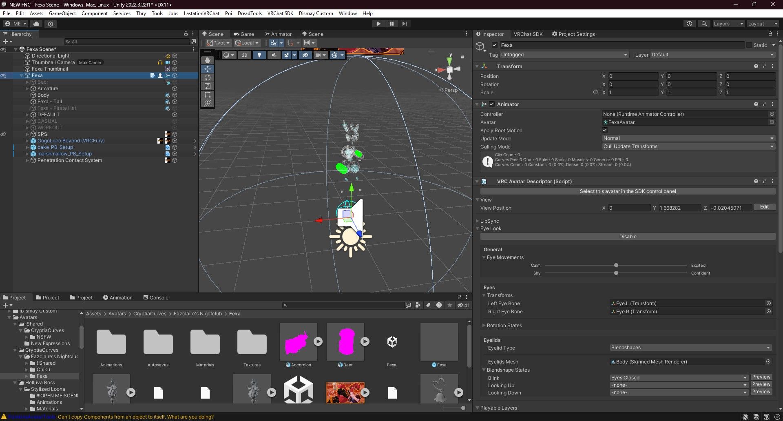The height and width of the screenshot is (421, 783).
Task: Open the Culling Mode dropdown
Action: tap(688, 146)
